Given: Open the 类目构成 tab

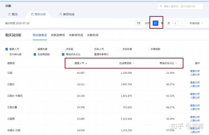Looking at the screenshot, I should click(x=67, y=14).
